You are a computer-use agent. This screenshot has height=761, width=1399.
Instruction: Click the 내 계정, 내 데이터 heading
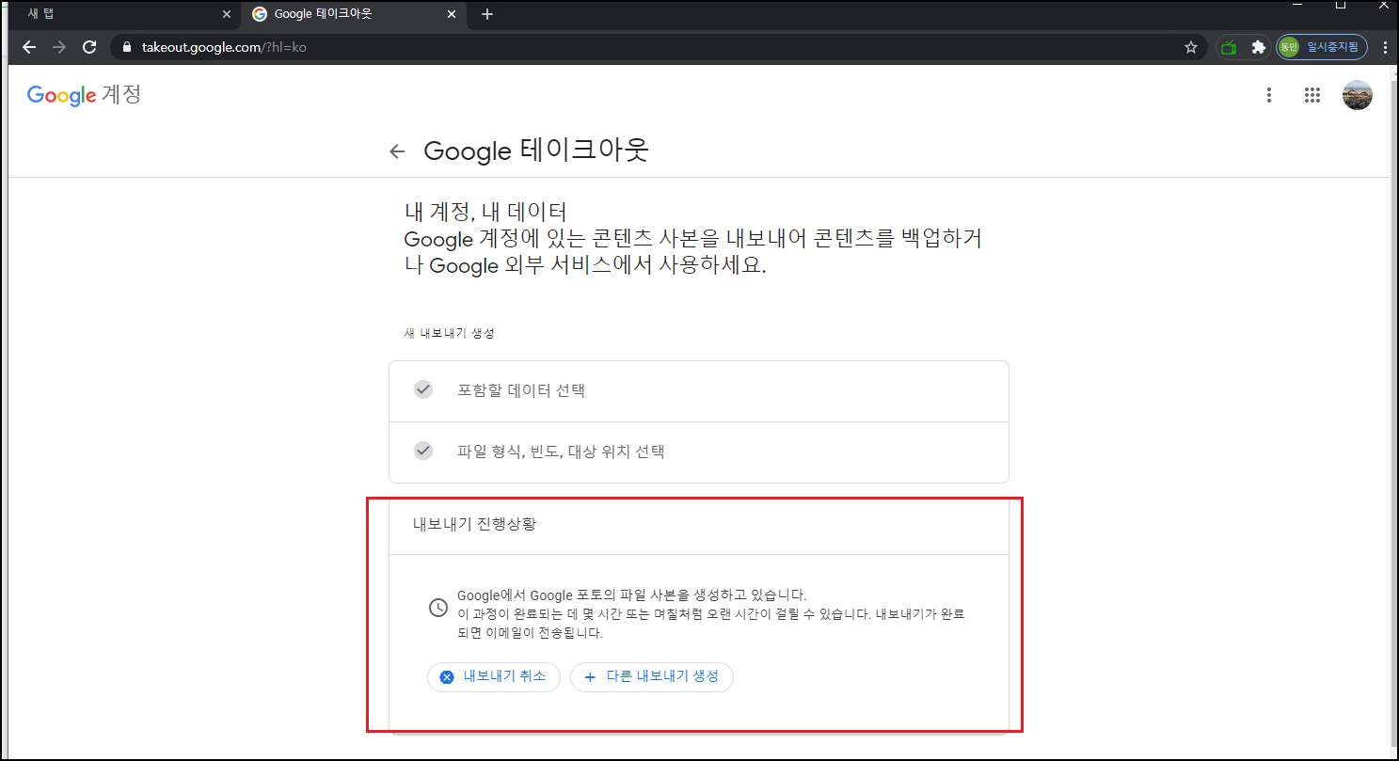(x=485, y=213)
